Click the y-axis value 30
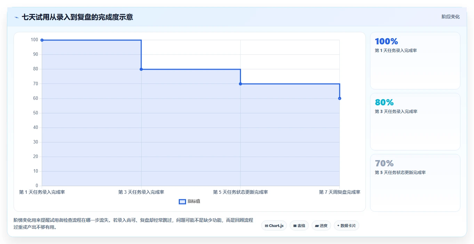This screenshot has height=244, width=474. click(x=35, y=142)
